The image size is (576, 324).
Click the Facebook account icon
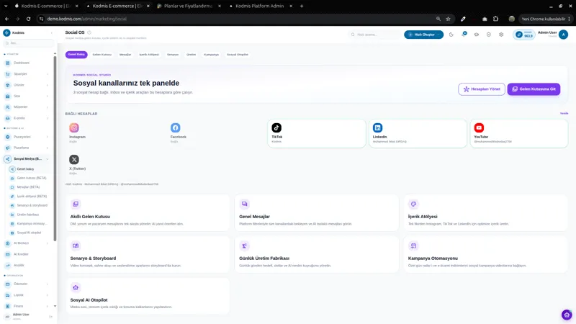[175, 127]
